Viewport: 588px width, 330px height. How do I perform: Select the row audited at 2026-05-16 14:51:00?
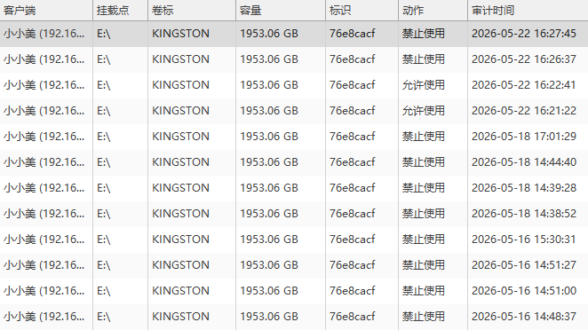tap(294, 291)
